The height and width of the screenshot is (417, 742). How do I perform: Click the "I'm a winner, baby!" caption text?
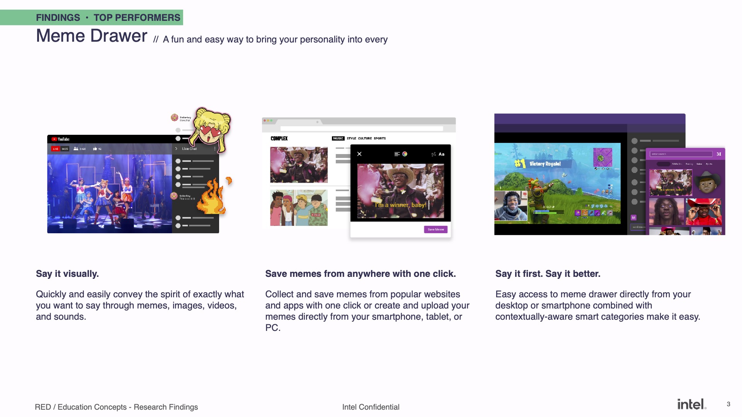point(401,205)
